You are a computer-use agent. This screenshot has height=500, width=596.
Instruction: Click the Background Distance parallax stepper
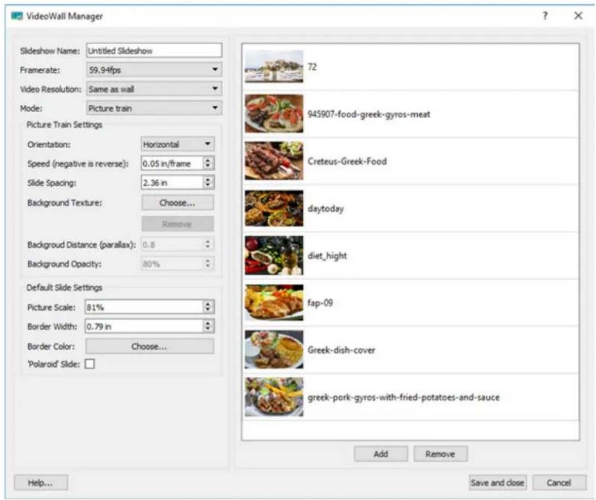click(208, 244)
